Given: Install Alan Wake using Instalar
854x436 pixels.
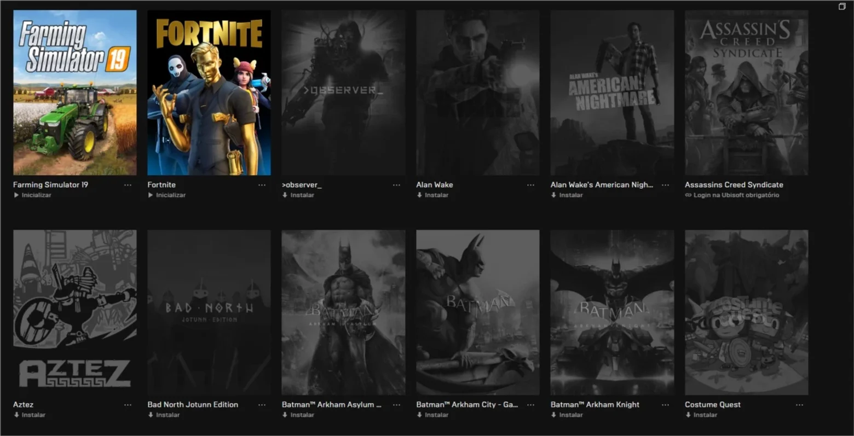Looking at the screenshot, I should coord(432,195).
